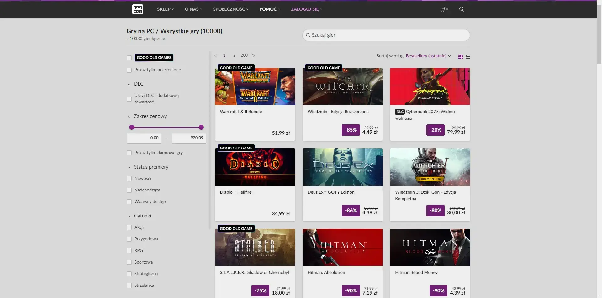Go to the next results page arrow
The image size is (602, 298).
click(253, 55)
